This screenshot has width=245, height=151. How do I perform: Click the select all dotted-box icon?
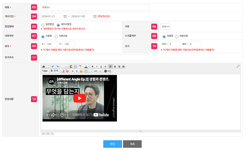75,67
